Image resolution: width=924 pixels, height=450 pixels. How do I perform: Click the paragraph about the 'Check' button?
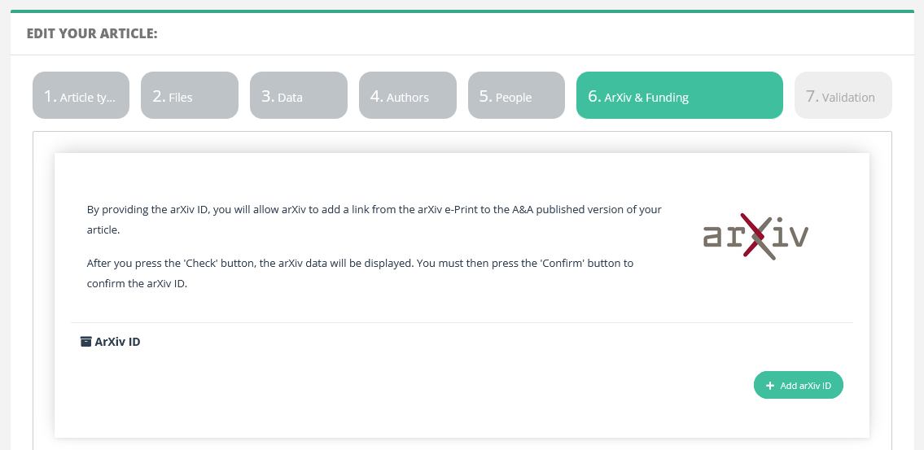[360, 273]
